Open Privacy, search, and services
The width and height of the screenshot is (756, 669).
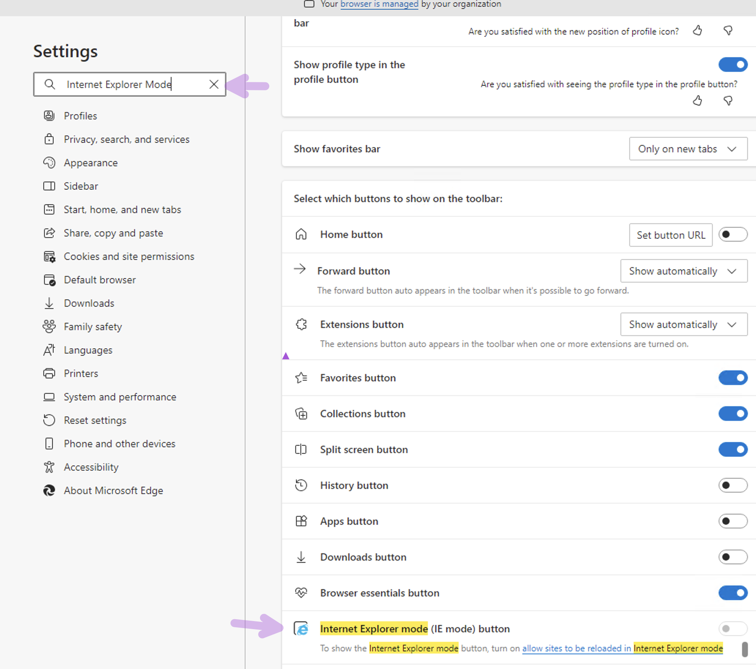click(126, 139)
